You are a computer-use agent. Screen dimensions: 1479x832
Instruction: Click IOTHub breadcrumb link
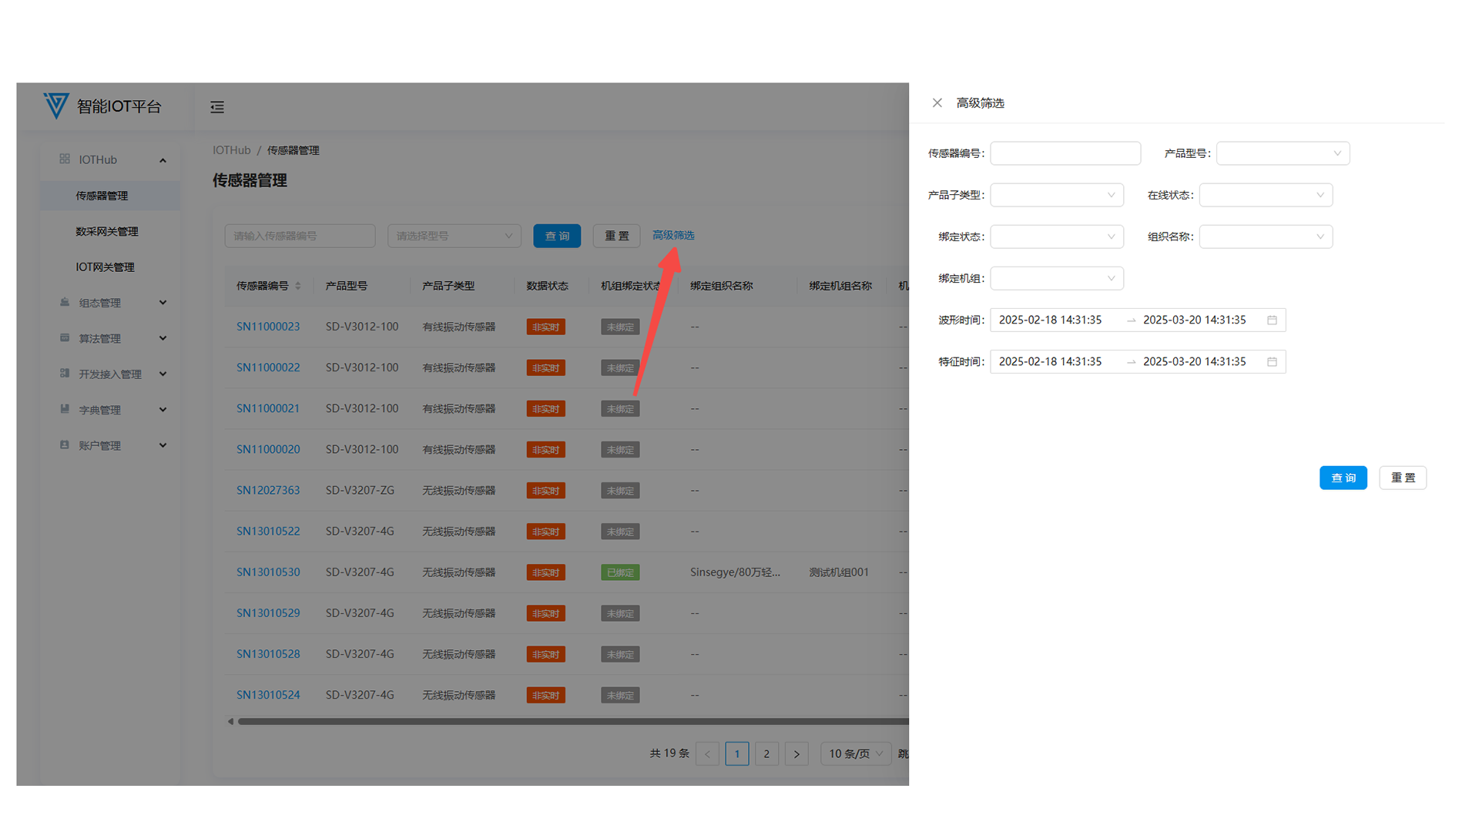coord(232,150)
